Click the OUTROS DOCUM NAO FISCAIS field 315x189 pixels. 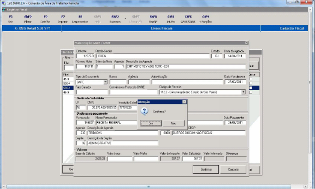click(209, 133)
